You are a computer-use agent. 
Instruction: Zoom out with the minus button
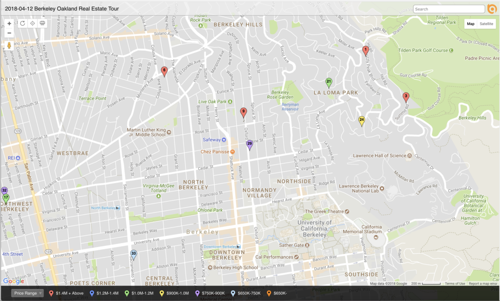click(x=9, y=33)
